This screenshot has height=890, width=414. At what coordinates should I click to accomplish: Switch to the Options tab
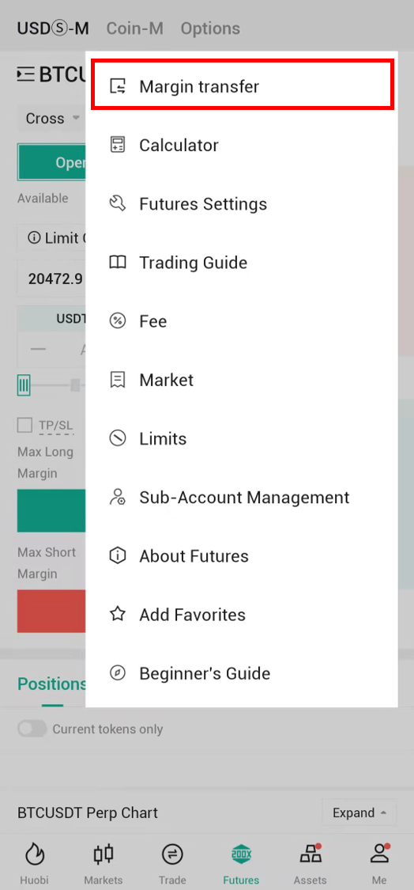tap(210, 28)
